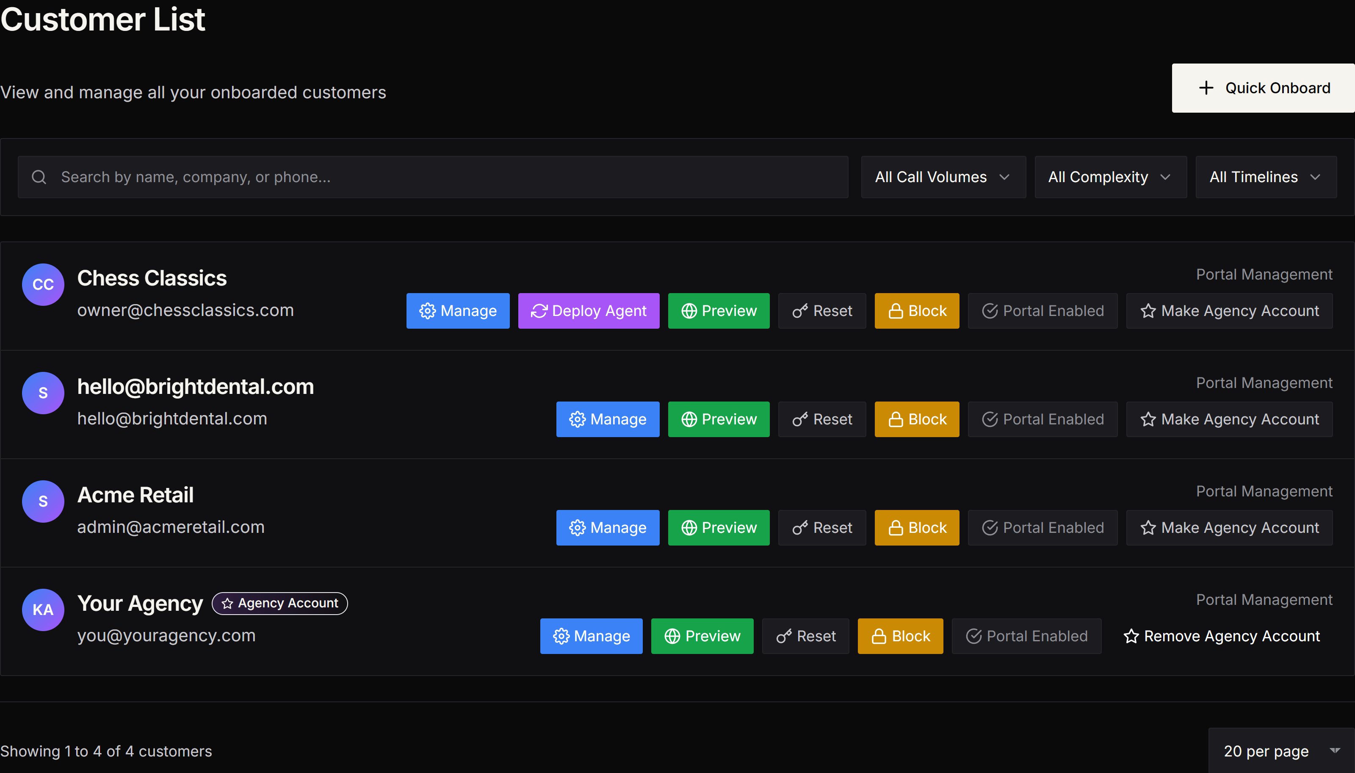This screenshot has height=773, width=1355.
Task: Click the search magnifier icon
Action: 39,177
